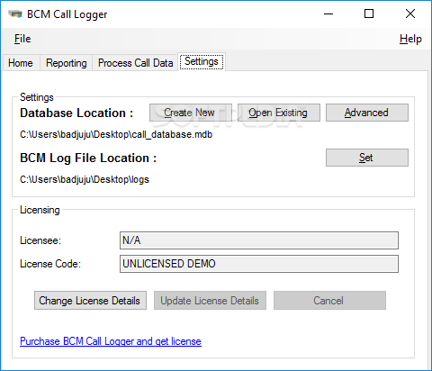Open Advanced database options

click(x=367, y=113)
